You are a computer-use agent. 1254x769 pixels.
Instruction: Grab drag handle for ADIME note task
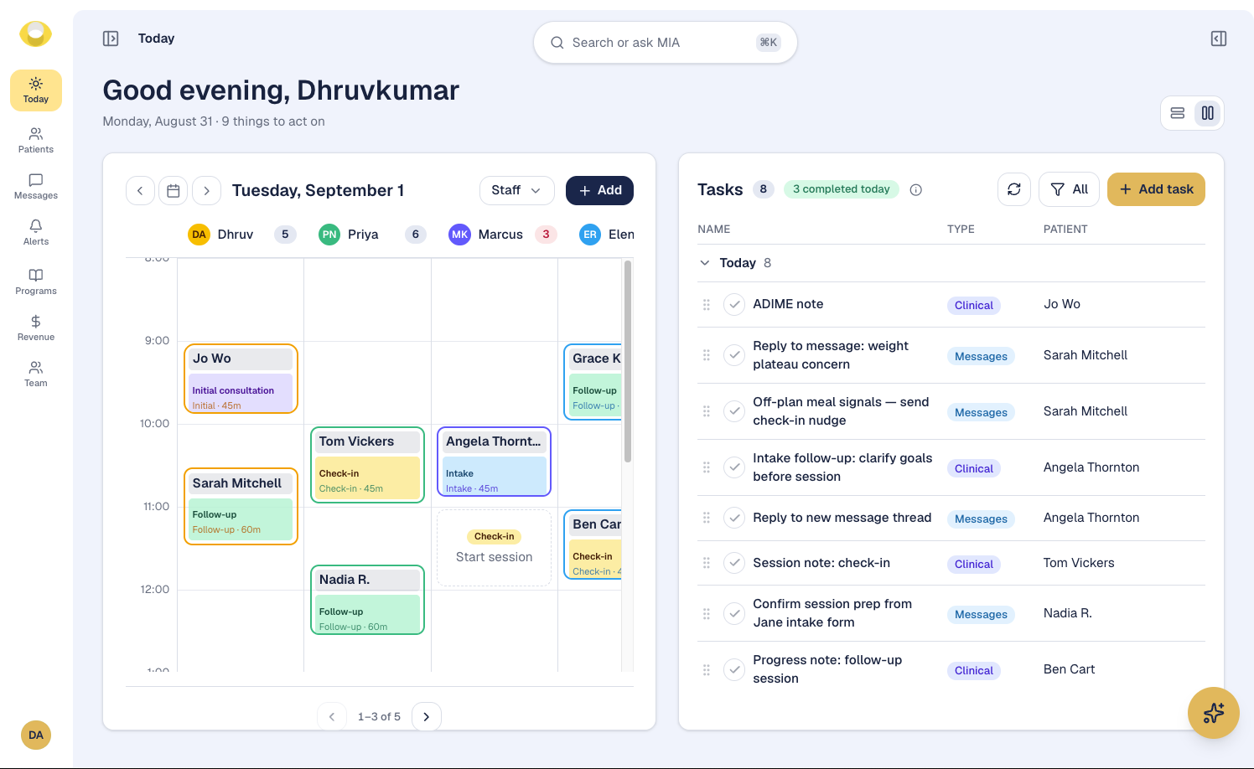point(707,305)
